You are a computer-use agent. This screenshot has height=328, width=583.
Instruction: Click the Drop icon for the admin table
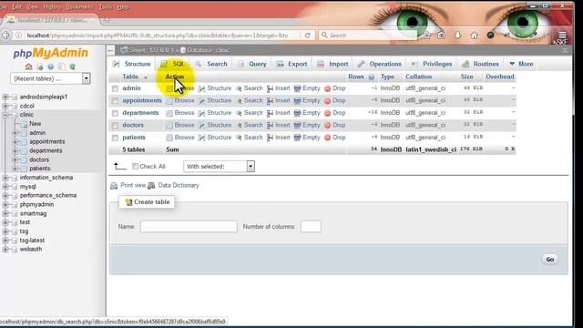327,88
